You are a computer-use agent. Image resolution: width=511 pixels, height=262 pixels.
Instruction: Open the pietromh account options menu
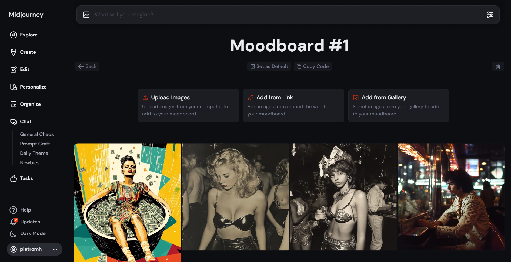click(55, 249)
